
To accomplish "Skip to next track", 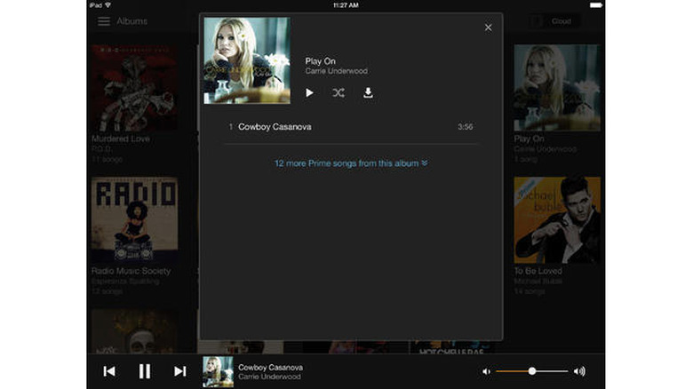I will coord(179,371).
